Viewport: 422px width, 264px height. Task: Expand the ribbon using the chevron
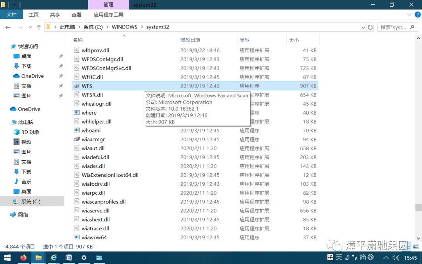click(x=409, y=14)
